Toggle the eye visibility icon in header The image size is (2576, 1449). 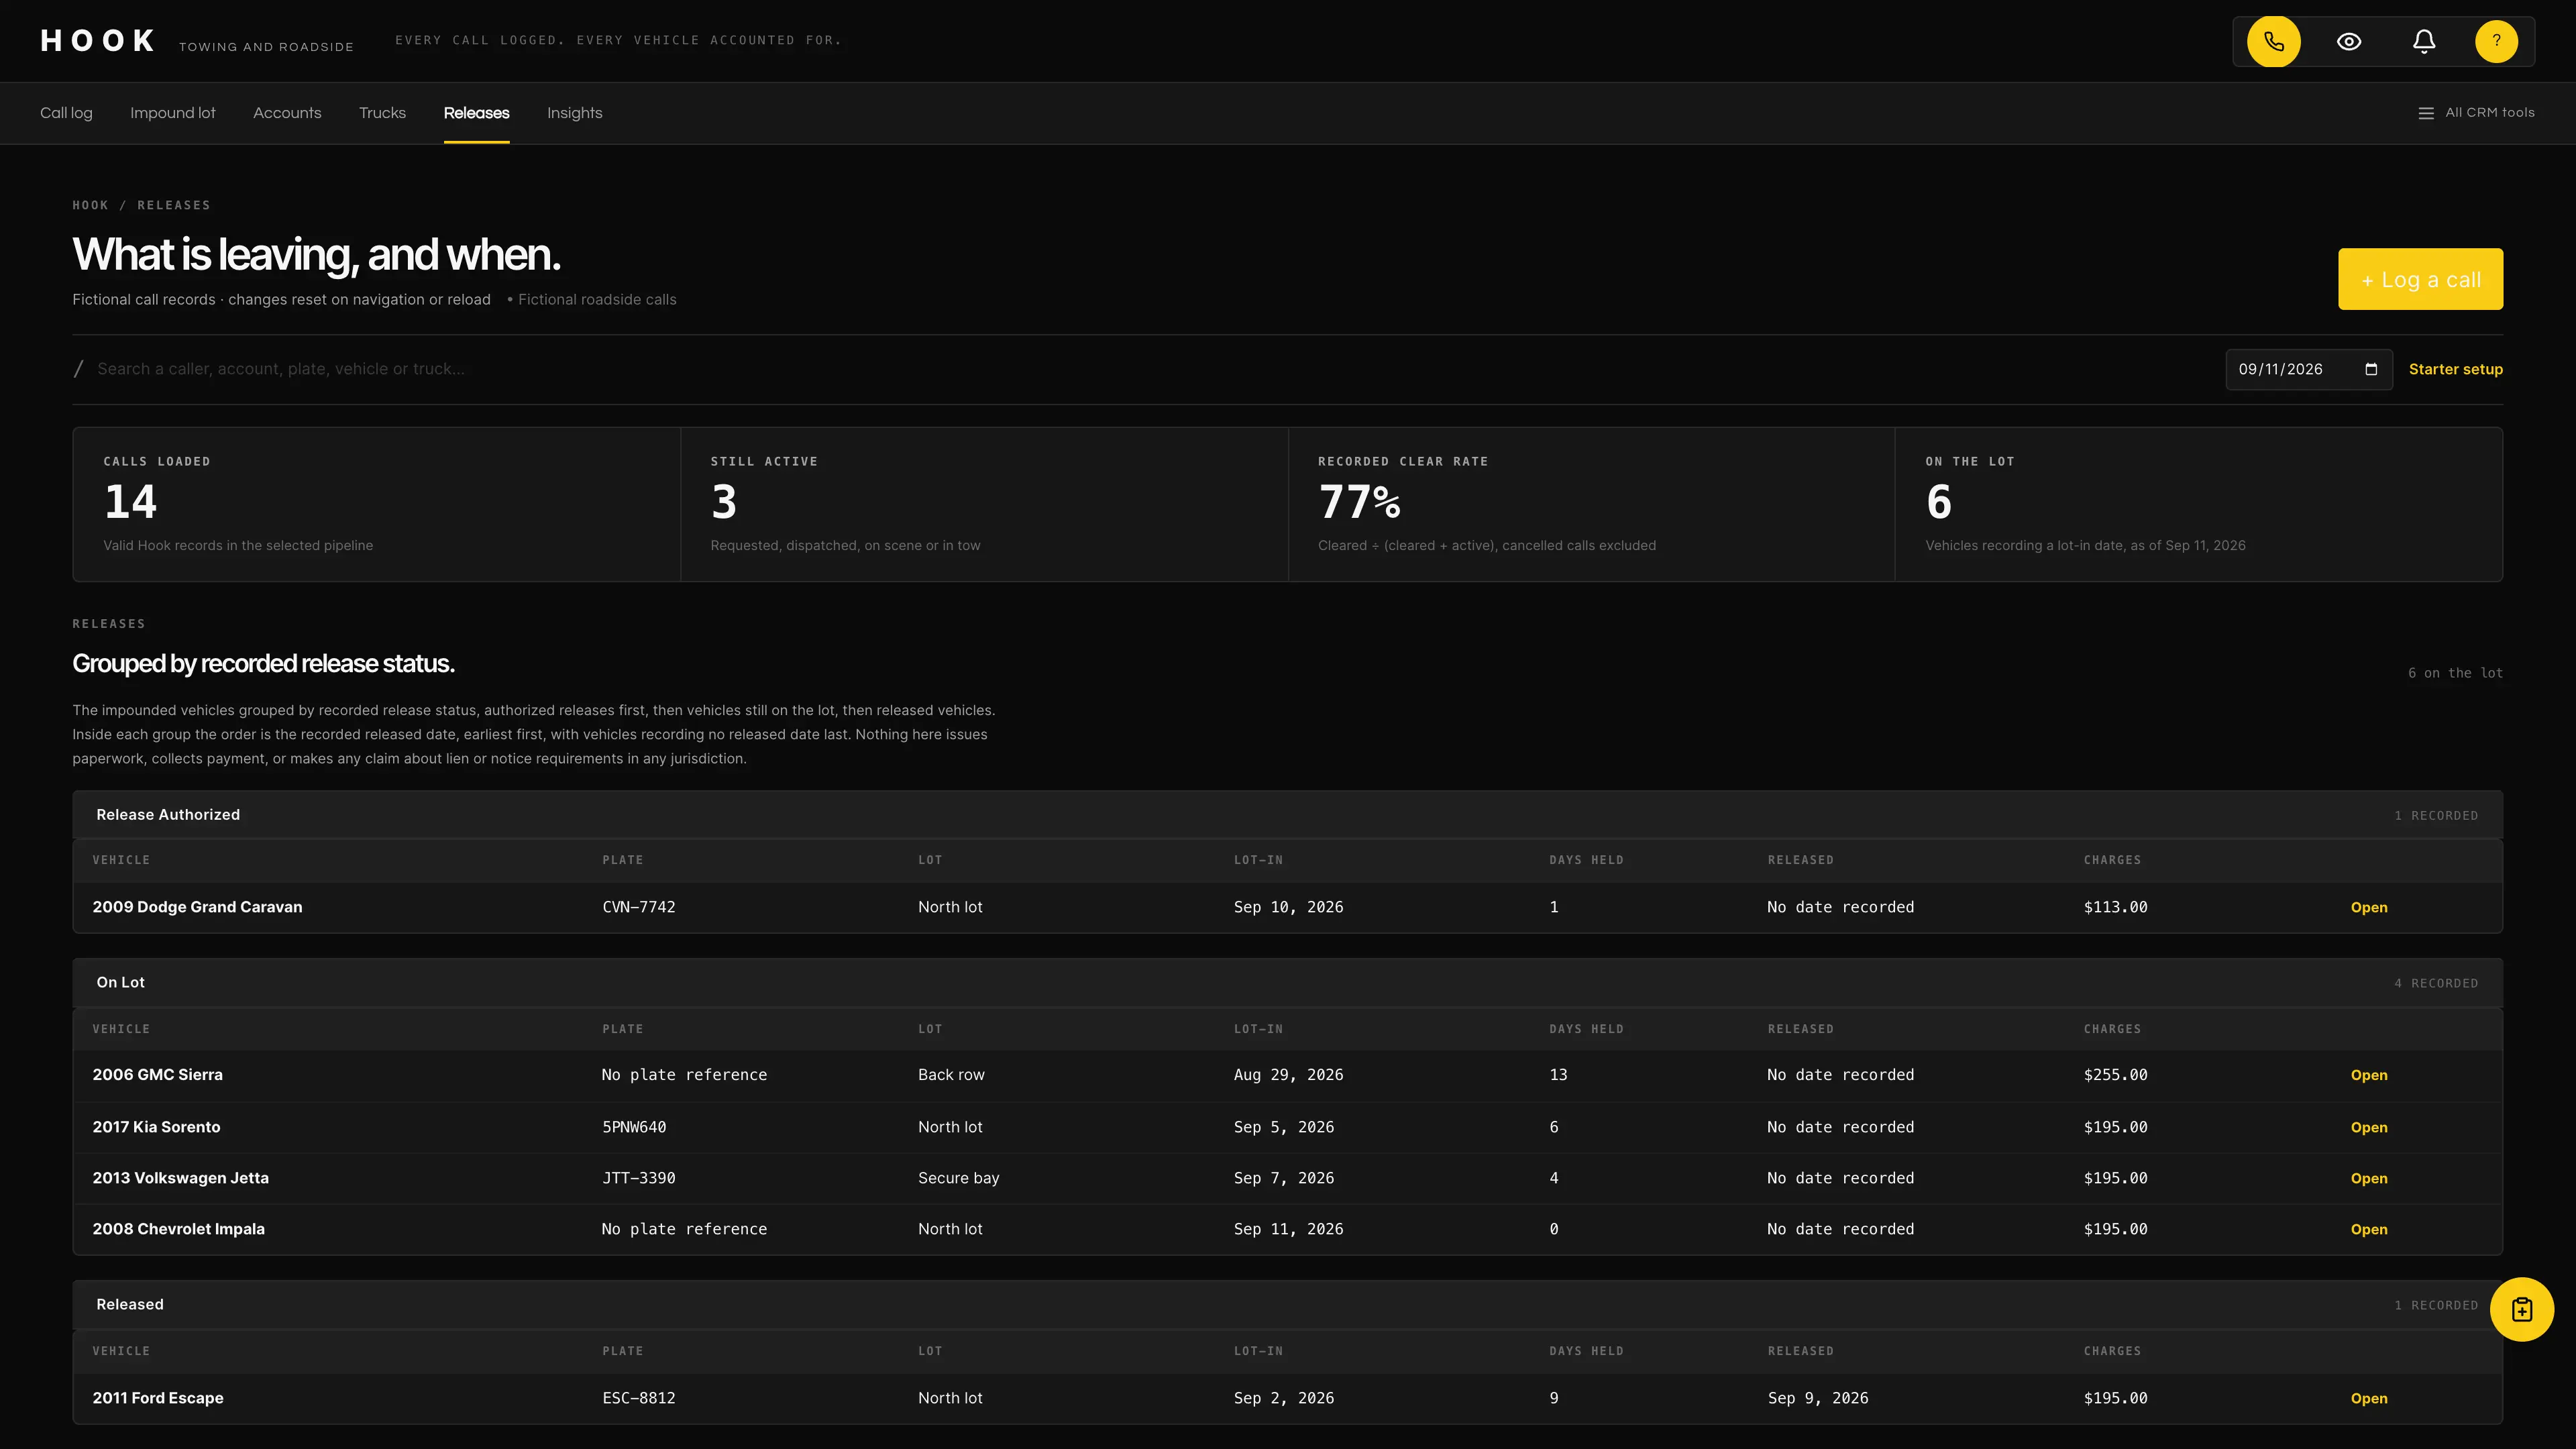click(2349, 41)
